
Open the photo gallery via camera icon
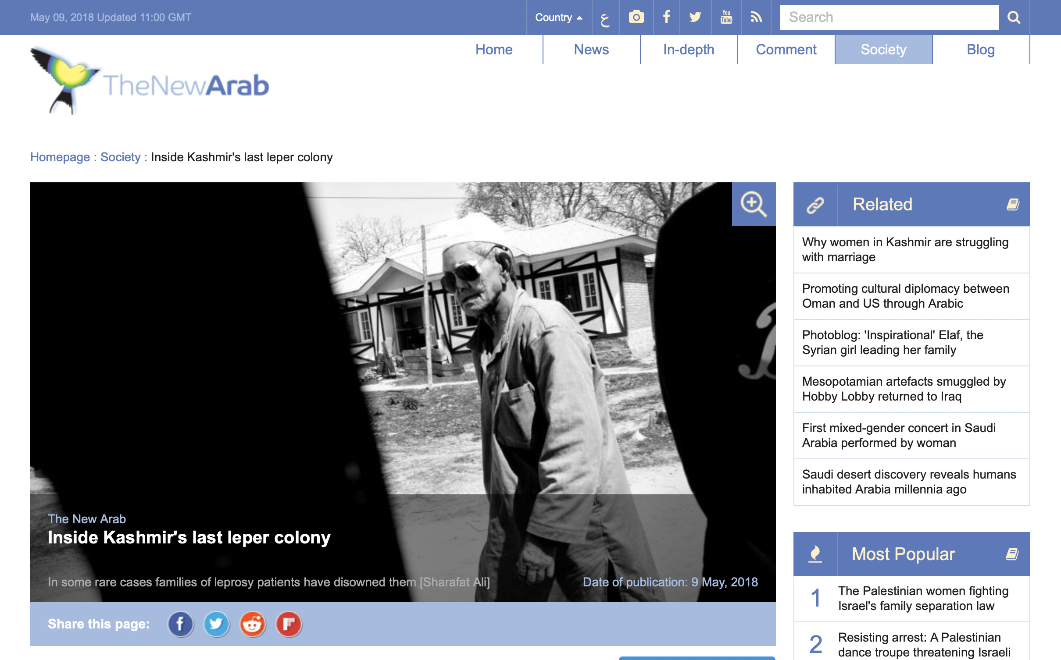[x=636, y=17]
